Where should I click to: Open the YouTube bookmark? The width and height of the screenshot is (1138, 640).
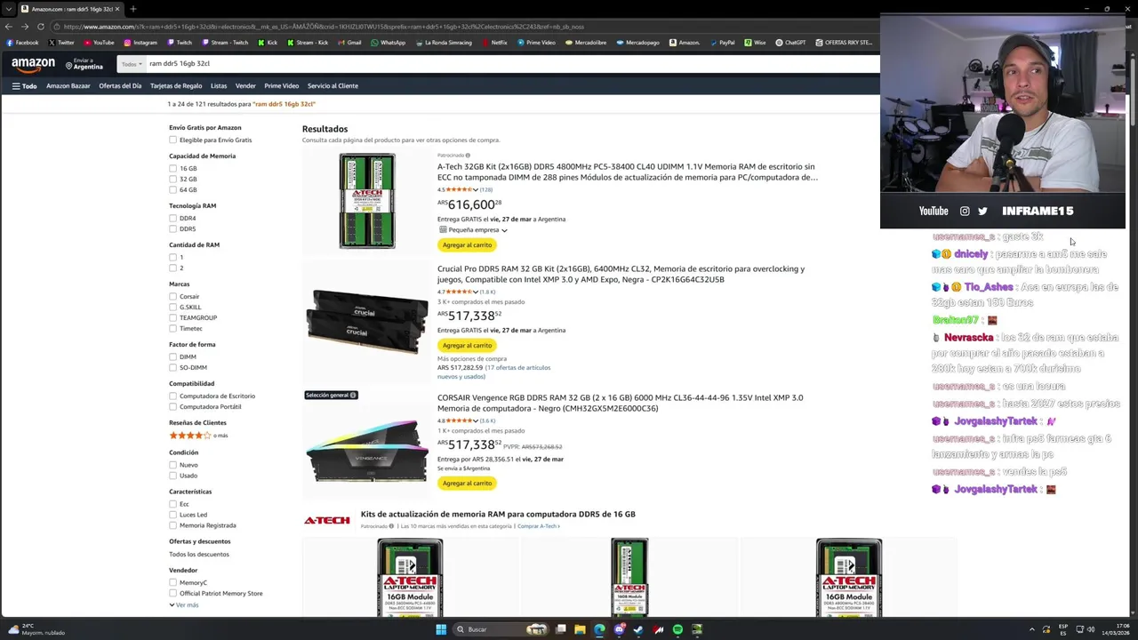[99, 43]
